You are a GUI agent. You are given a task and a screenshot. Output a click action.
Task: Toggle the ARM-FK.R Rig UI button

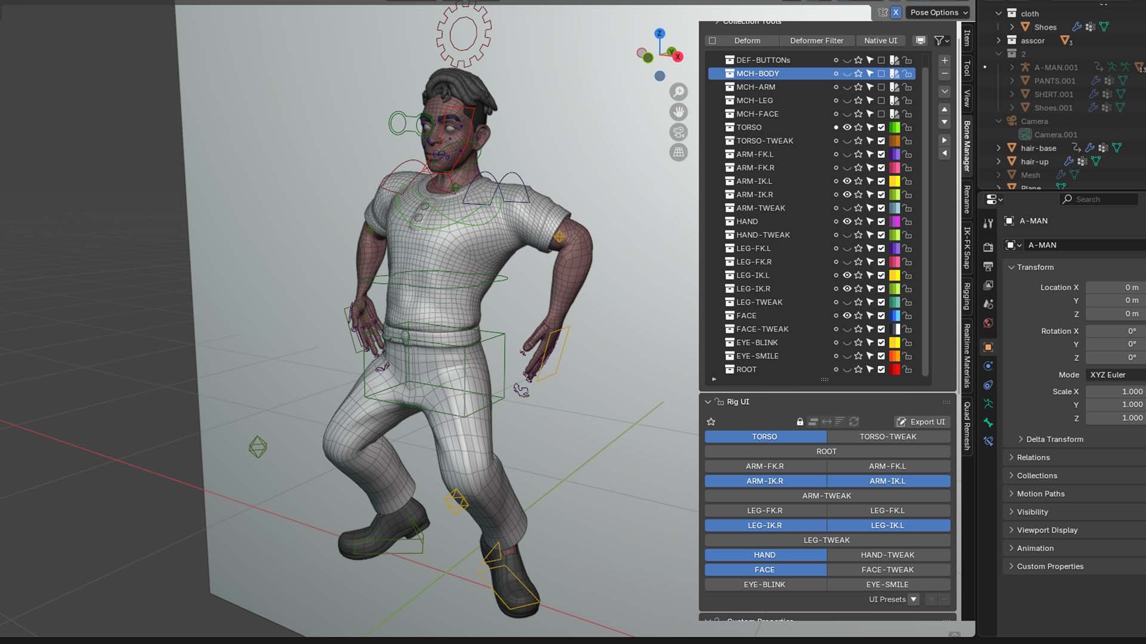(x=765, y=466)
